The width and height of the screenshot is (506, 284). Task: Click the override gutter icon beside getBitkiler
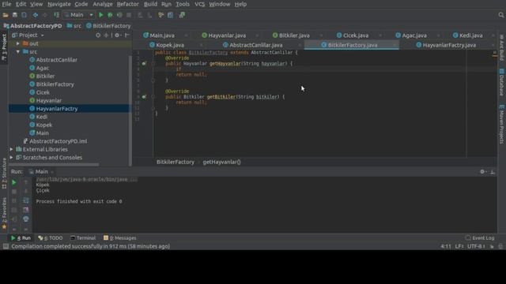(x=144, y=96)
